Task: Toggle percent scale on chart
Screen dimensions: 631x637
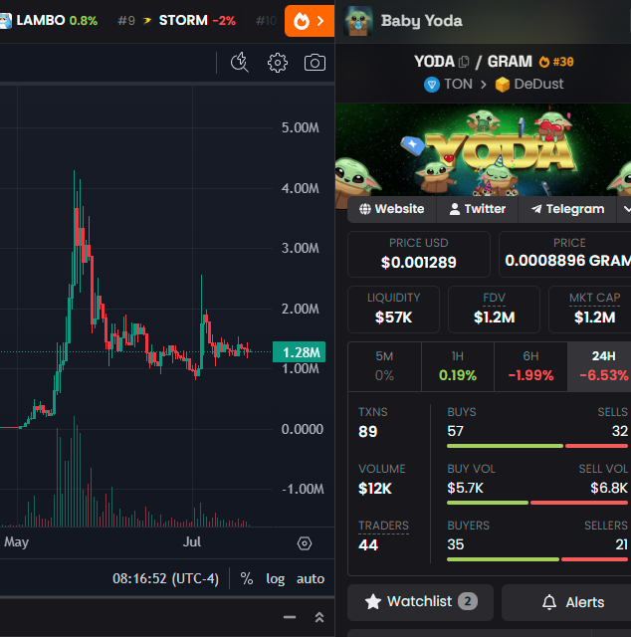Action: pyautogui.click(x=247, y=578)
